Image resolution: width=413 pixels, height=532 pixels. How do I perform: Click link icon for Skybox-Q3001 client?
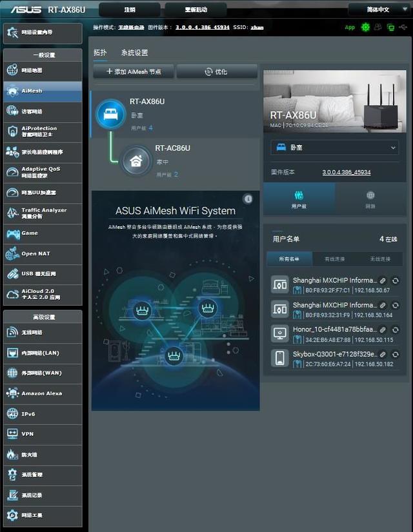coord(383,355)
